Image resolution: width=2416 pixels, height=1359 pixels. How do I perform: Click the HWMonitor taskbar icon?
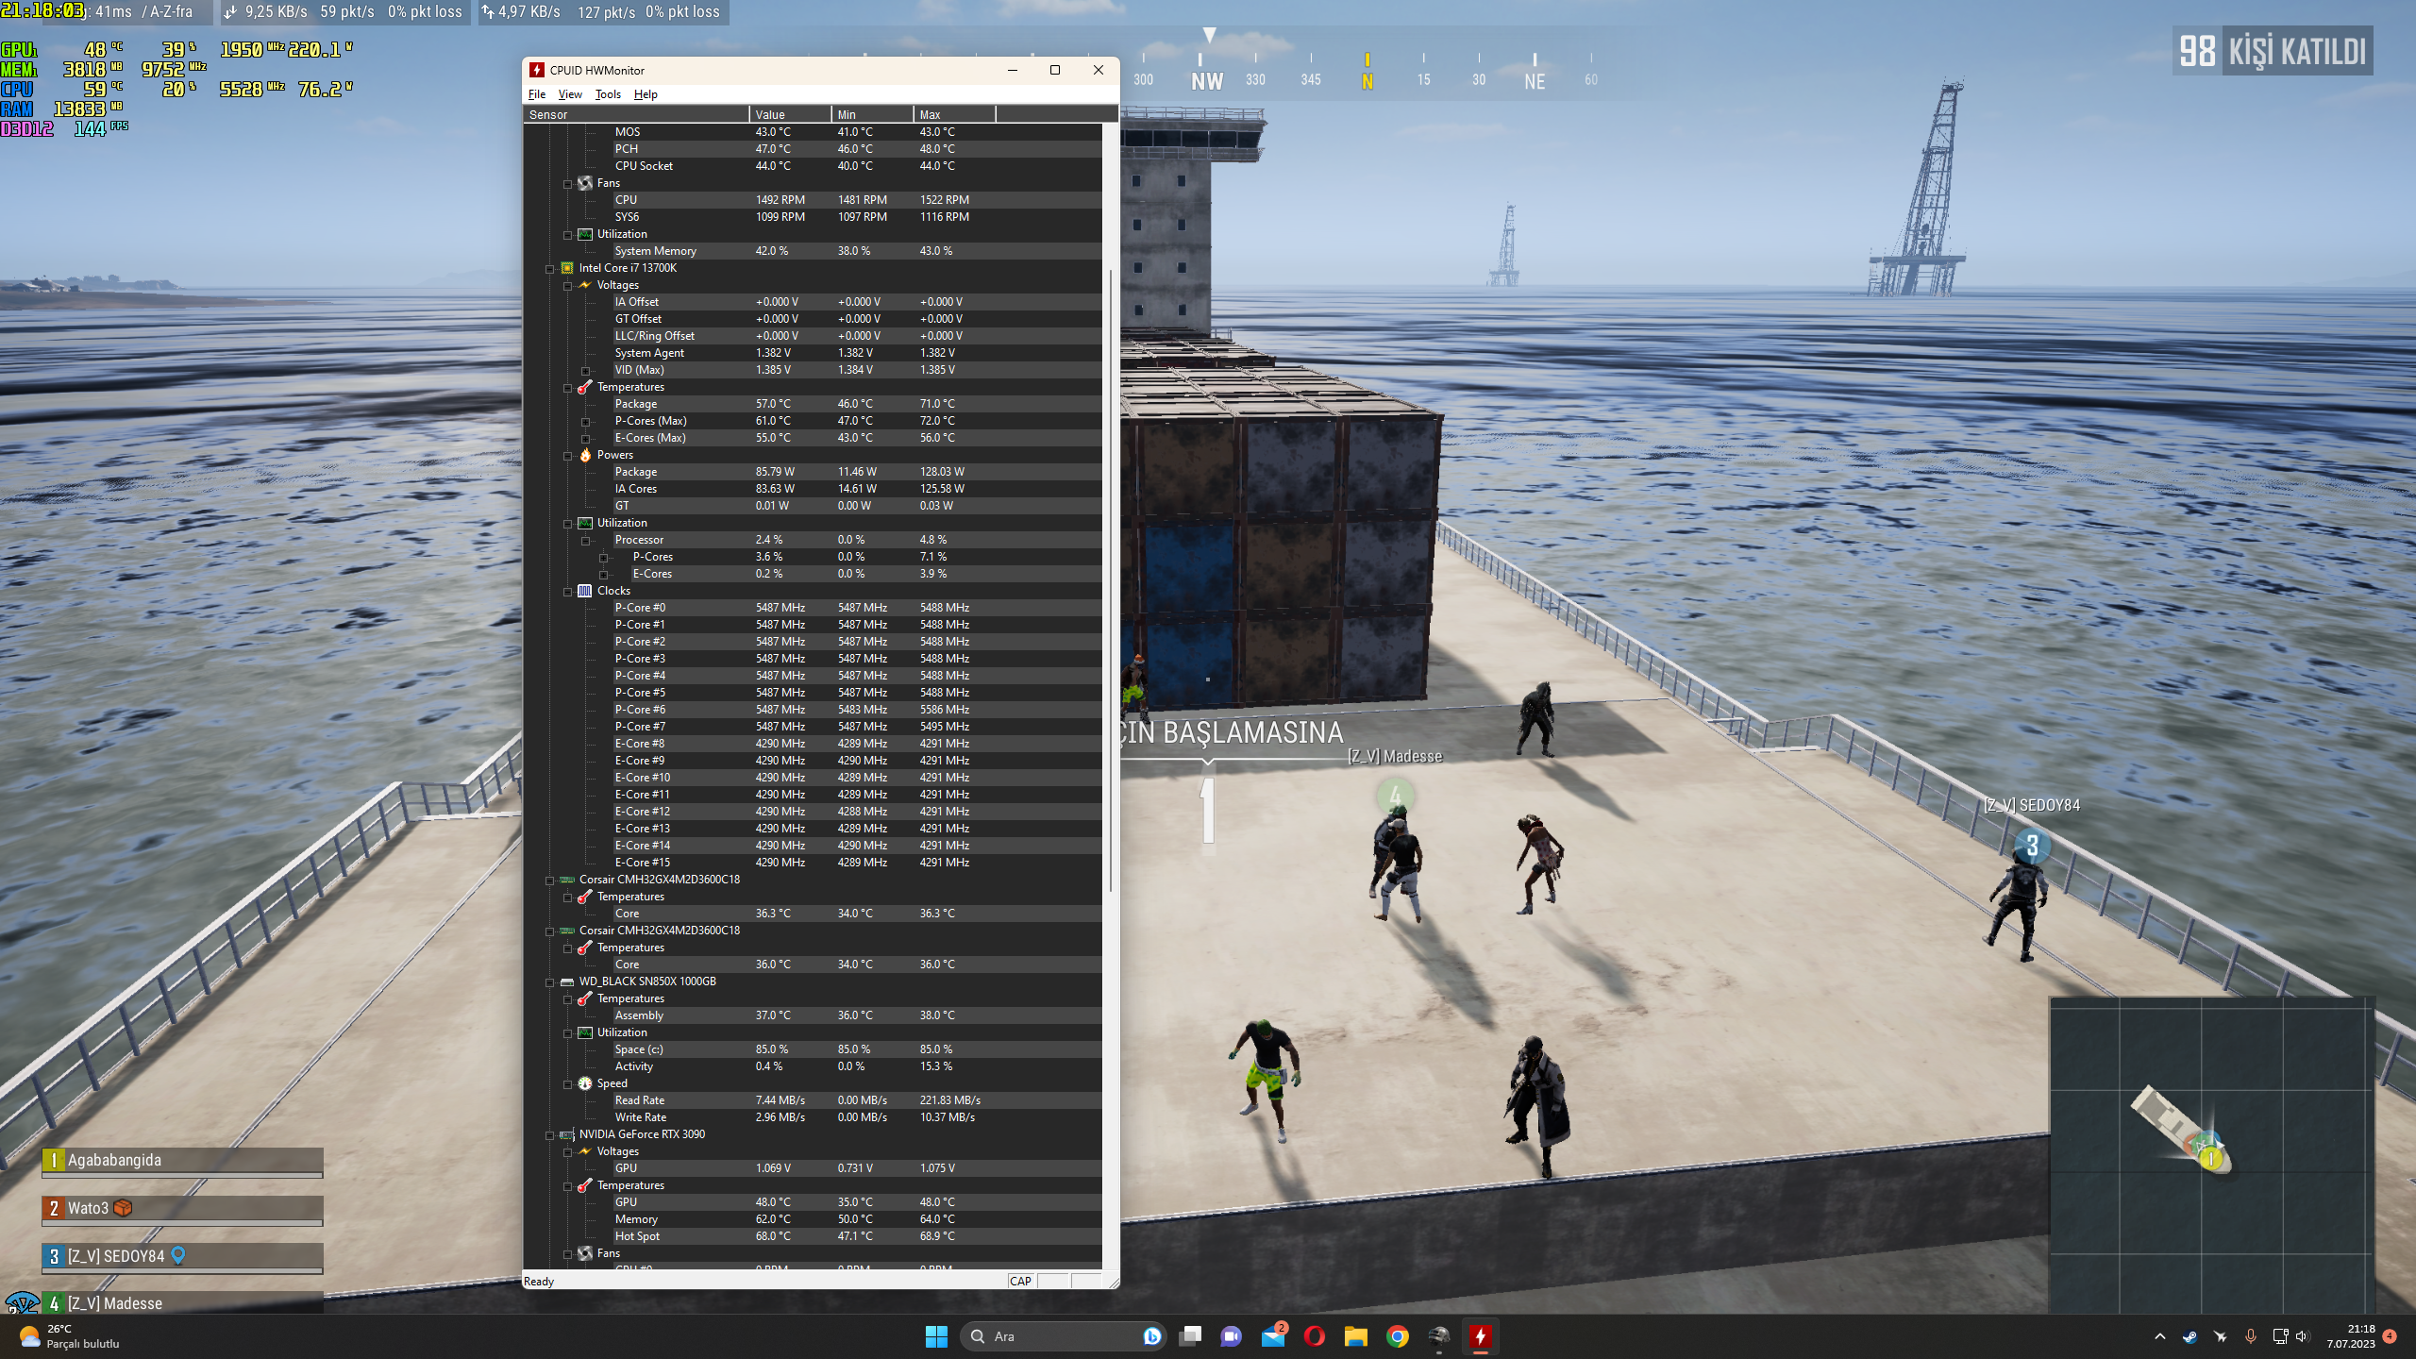click(x=1481, y=1336)
